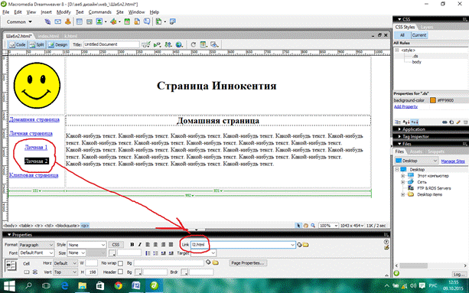Open the Commands menu
The image size is (469, 293).
click(x=99, y=12)
